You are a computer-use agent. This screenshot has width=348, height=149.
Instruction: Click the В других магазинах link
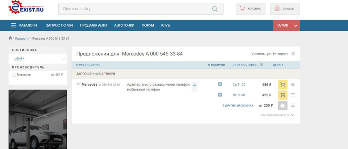[238, 106]
